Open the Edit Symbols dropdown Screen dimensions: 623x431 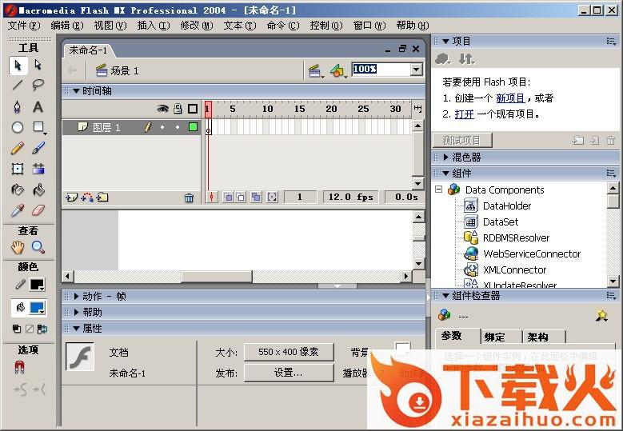[338, 71]
